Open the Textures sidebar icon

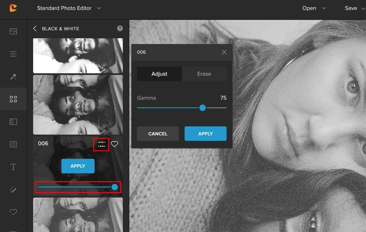13,122
